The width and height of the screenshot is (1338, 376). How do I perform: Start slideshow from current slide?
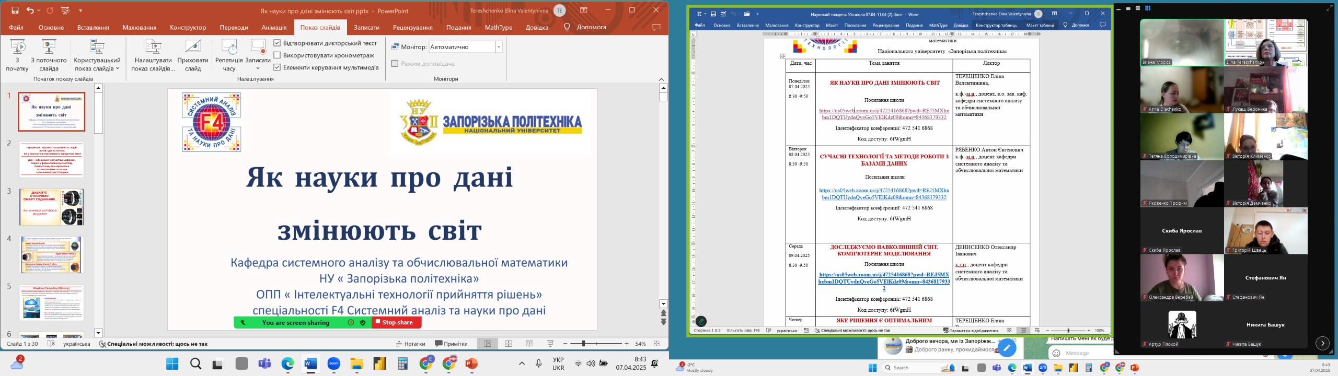coord(49,48)
